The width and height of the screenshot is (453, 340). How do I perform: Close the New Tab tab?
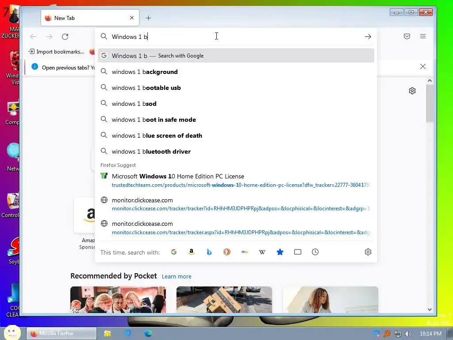pos(132,18)
